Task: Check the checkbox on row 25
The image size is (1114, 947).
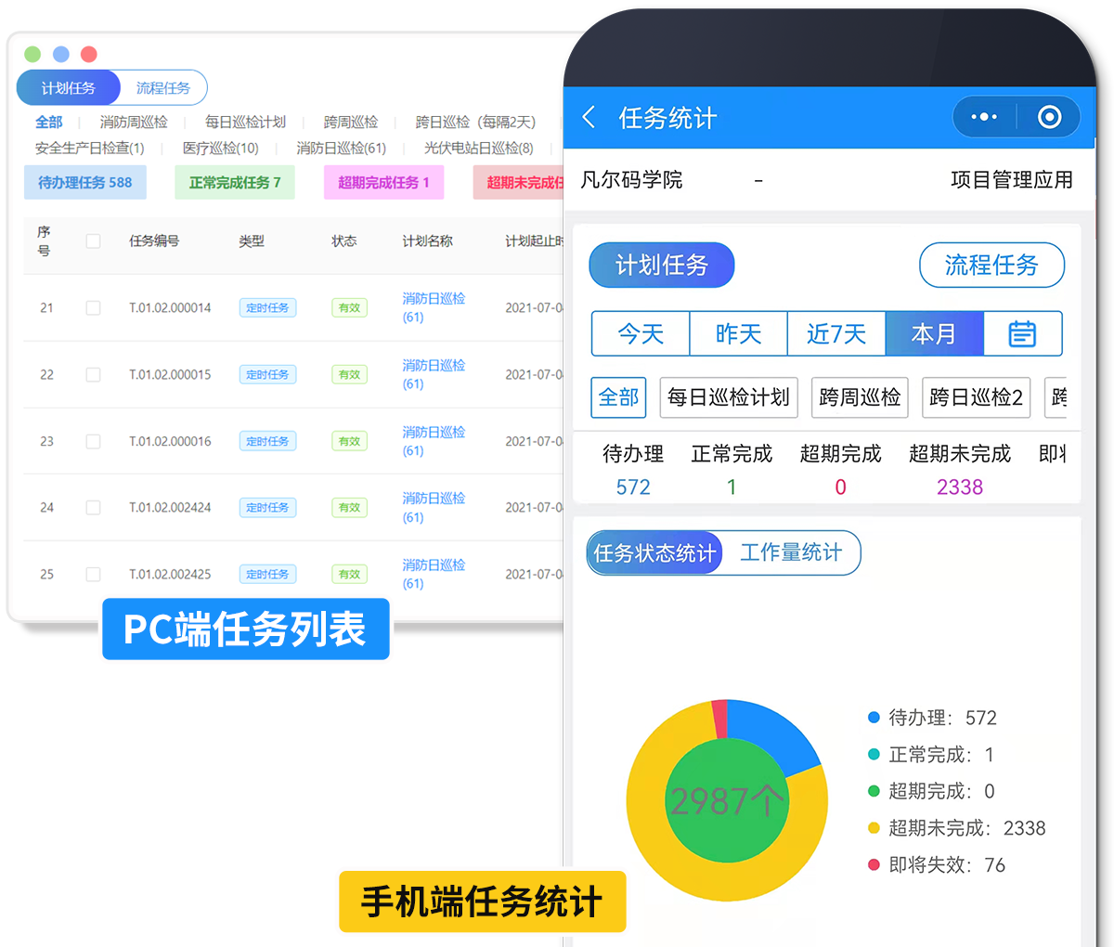Action: tap(93, 574)
